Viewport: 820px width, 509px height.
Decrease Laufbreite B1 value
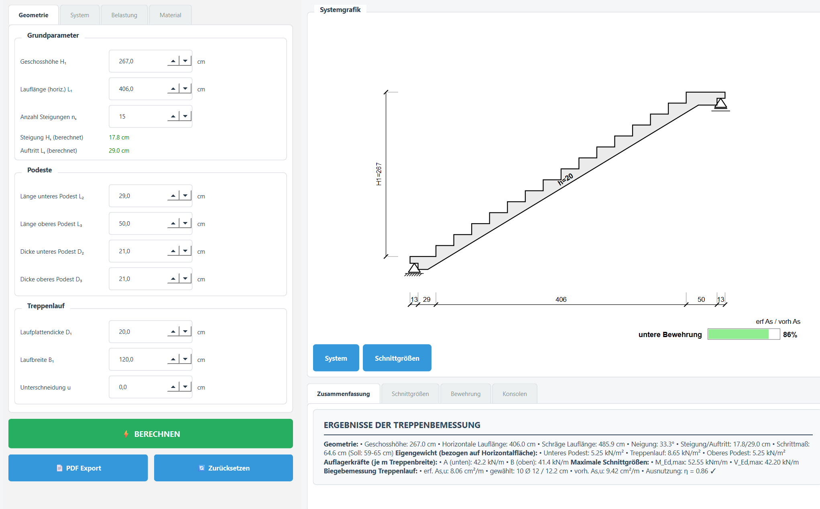185,360
